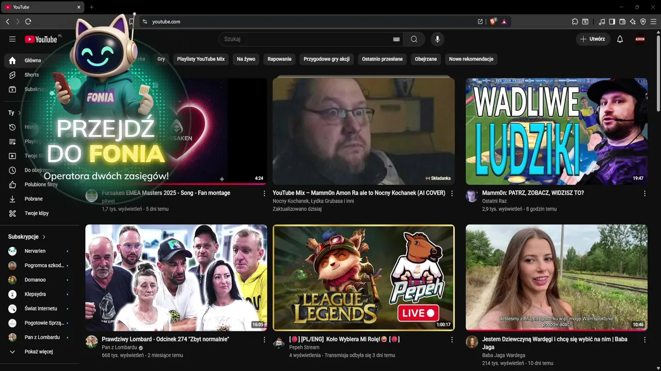The width and height of the screenshot is (661, 371).
Task: Open Baba Jaga Wardega channel link
Action: tap(503, 355)
